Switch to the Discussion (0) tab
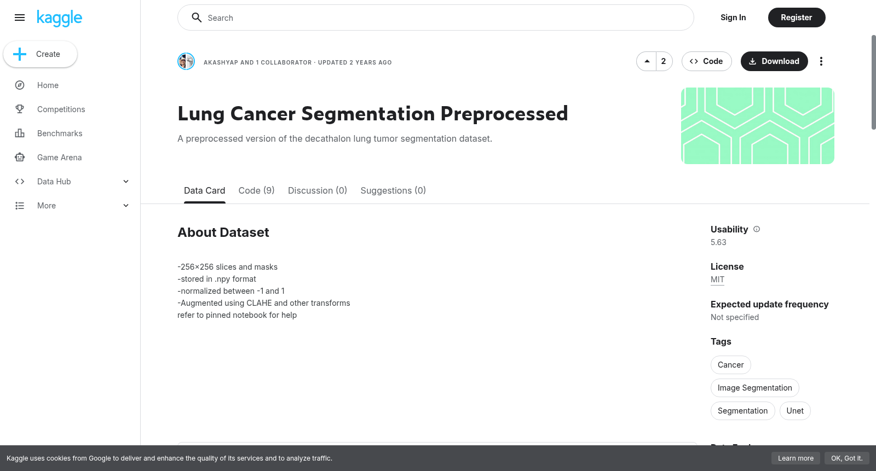The height and width of the screenshot is (471, 876). [318, 190]
